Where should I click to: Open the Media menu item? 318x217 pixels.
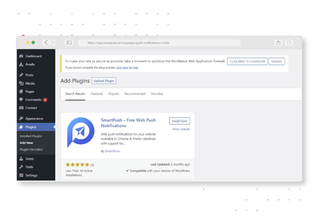(x=36, y=83)
